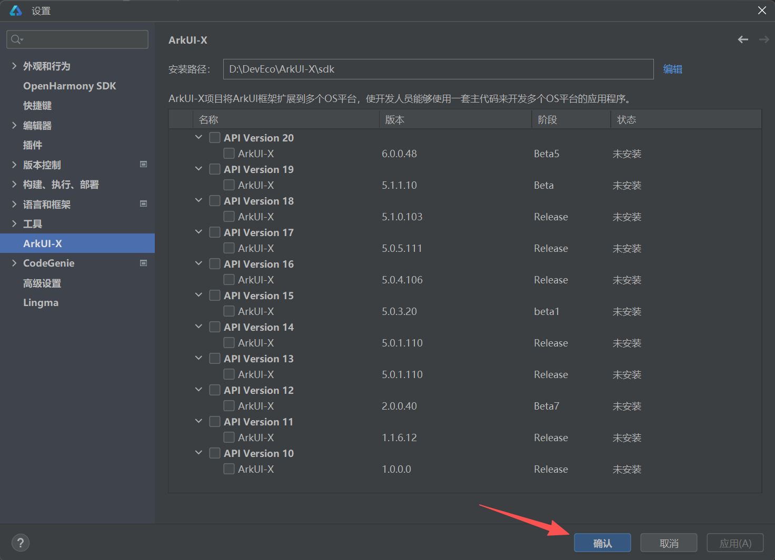This screenshot has height=560, width=775.
Task: Collapse the API Version 14 row
Action: tap(198, 327)
